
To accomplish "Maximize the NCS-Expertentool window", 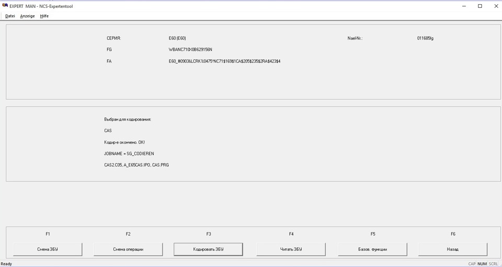I will (x=480, y=6).
